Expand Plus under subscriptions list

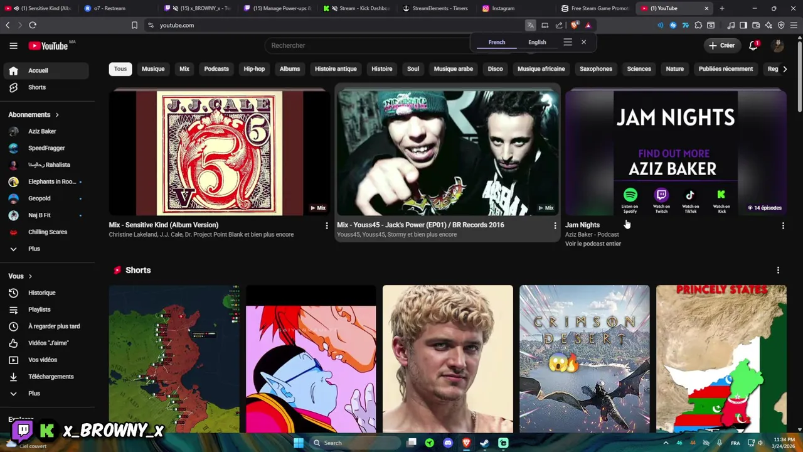45,249
